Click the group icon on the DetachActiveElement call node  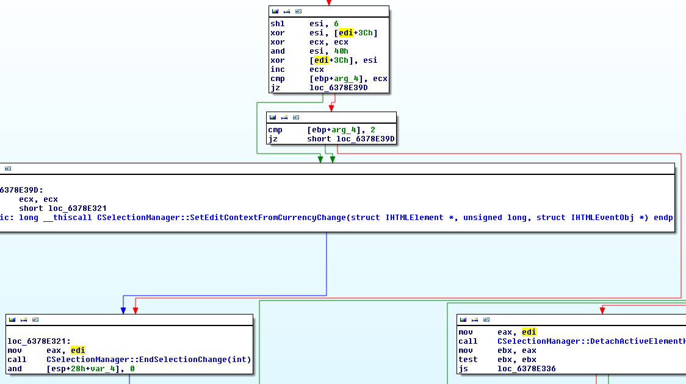(x=486, y=319)
